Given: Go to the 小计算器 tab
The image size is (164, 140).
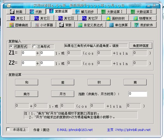Looking at the screenshot, I should pos(44,25).
